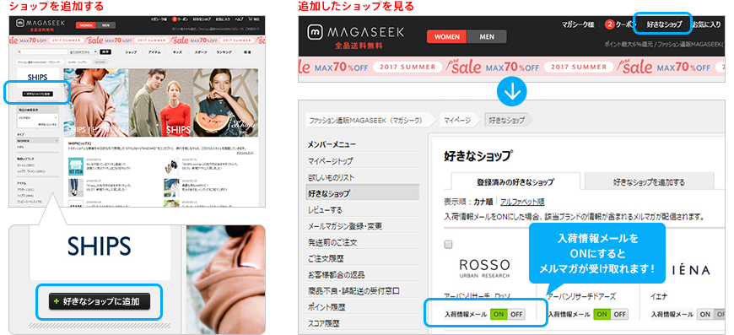Click ヘルプ in the small SHIPS page header

pos(239,19)
